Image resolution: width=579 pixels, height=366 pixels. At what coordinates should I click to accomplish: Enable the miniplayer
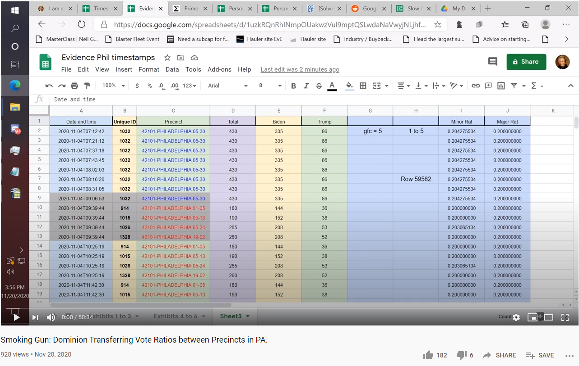(x=533, y=317)
